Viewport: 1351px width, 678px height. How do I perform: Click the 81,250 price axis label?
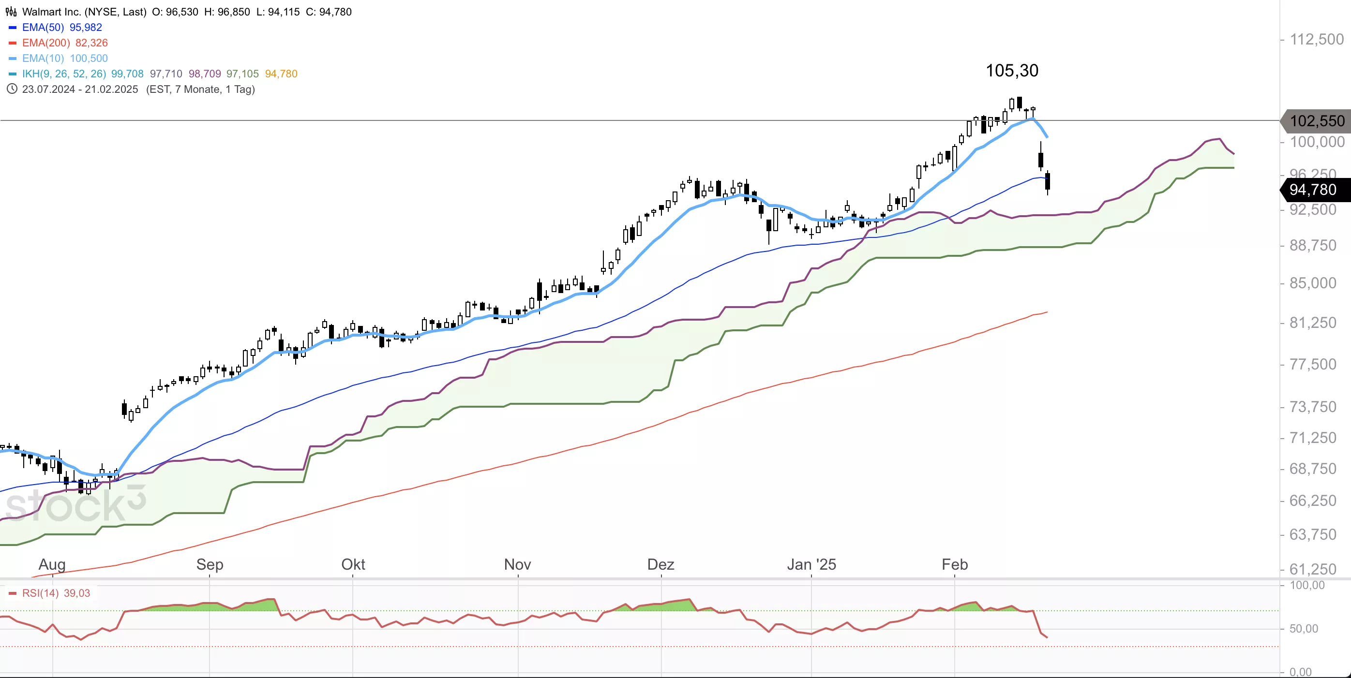pyautogui.click(x=1313, y=323)
